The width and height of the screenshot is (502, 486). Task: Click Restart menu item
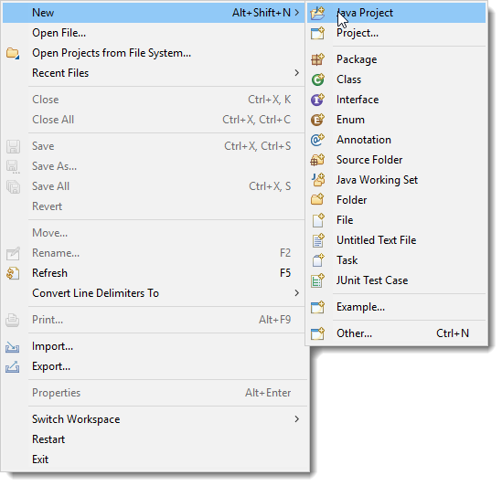coord(154,439)
